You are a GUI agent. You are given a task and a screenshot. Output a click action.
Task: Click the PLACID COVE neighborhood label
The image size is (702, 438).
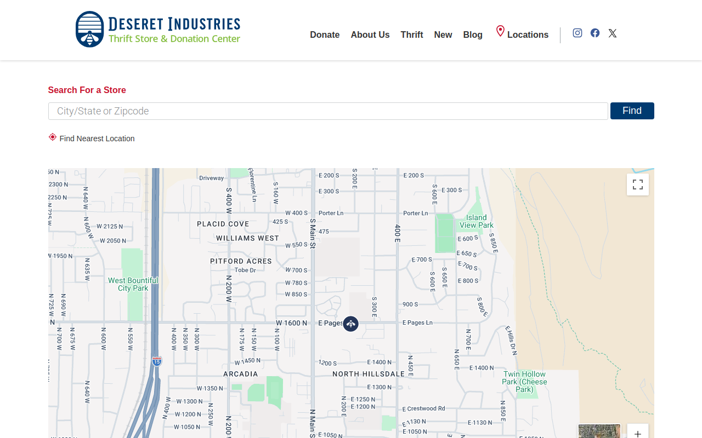click(x=223, y=224)
